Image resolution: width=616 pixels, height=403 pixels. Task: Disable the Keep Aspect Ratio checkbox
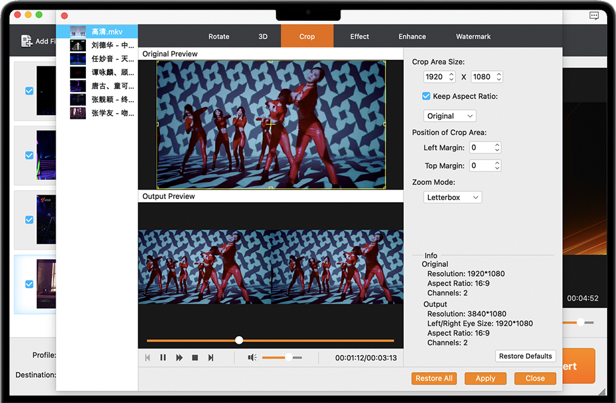pos(426,97)
